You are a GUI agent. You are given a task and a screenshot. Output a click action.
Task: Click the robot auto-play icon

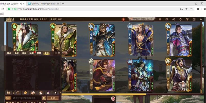(160, 19)
